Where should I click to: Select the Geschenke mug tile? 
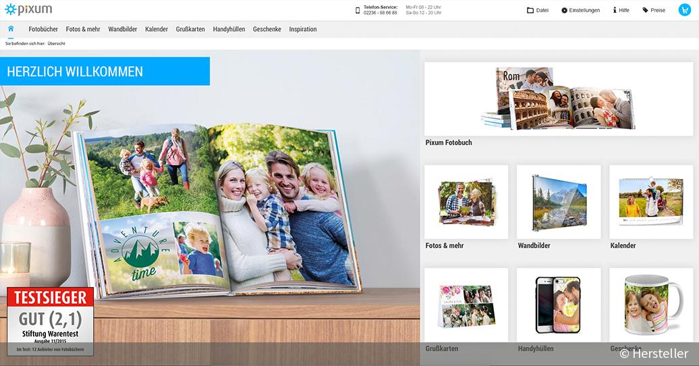point(651,305)
